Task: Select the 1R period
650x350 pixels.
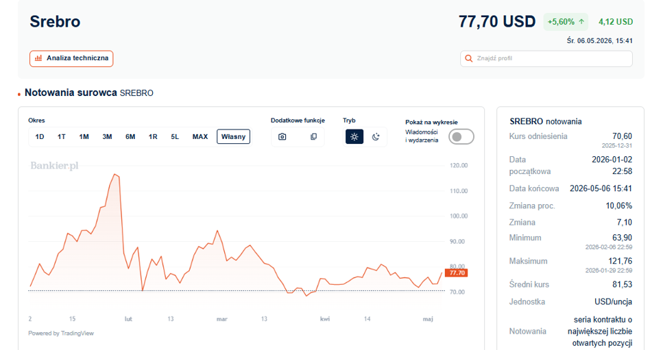Action: [153, 137]
